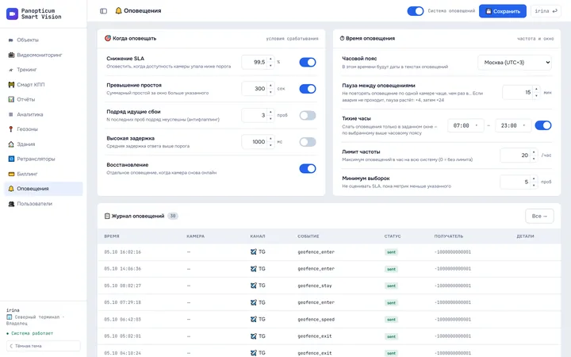Click the Пауза между оповещениями stepper arrows
This screenshot has height=357, width=571.
click(536, 93)
